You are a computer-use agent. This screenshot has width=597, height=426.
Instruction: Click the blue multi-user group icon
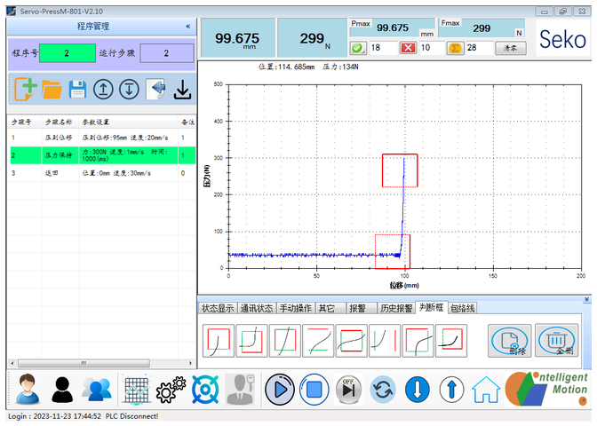(x=97, y=390)
